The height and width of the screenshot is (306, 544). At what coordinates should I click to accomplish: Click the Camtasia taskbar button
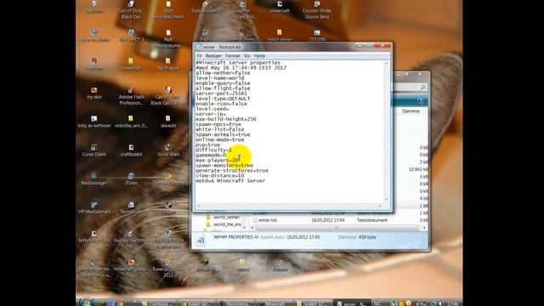pos(158,303)
